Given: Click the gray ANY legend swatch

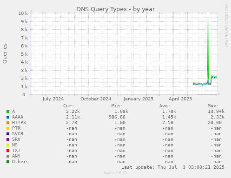Looking at the screenshot, I should click(x=8, y=156).
